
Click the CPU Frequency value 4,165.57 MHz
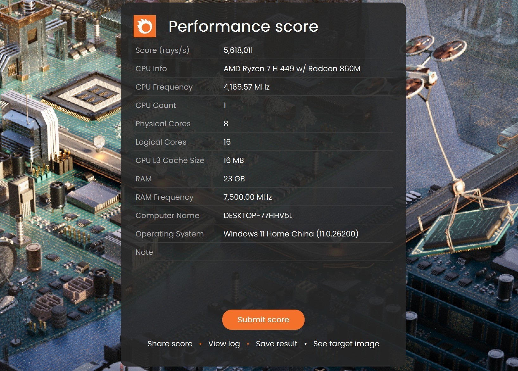pyautogui.click(x=247, y=87)
